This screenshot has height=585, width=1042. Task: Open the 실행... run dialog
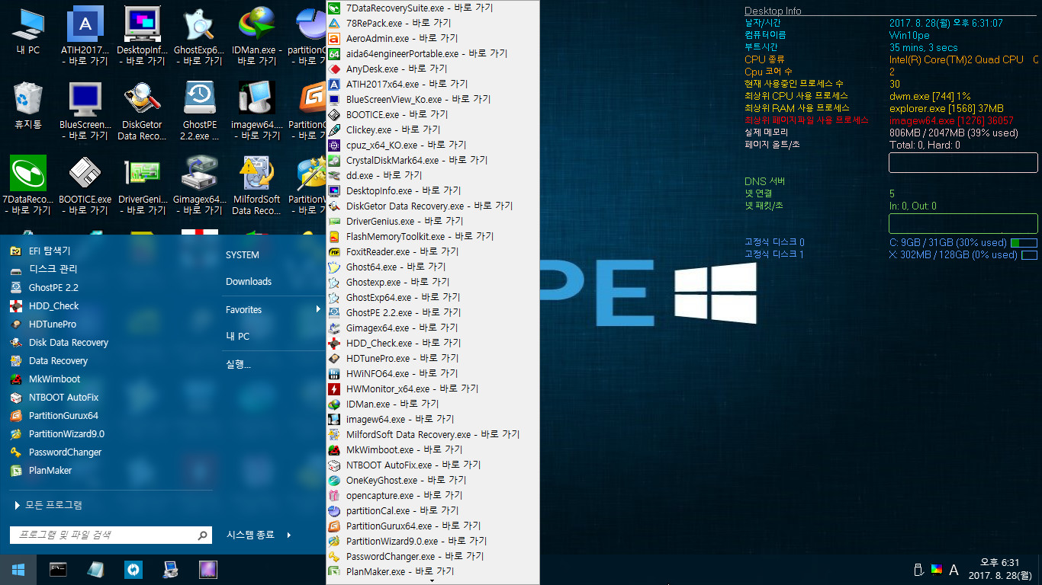click(239, 364)
